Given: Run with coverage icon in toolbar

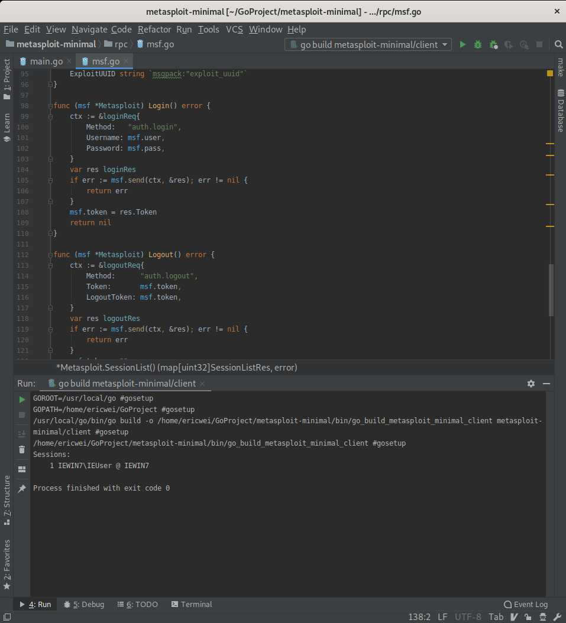Looking at the screenshot, I should click(493, 44).
